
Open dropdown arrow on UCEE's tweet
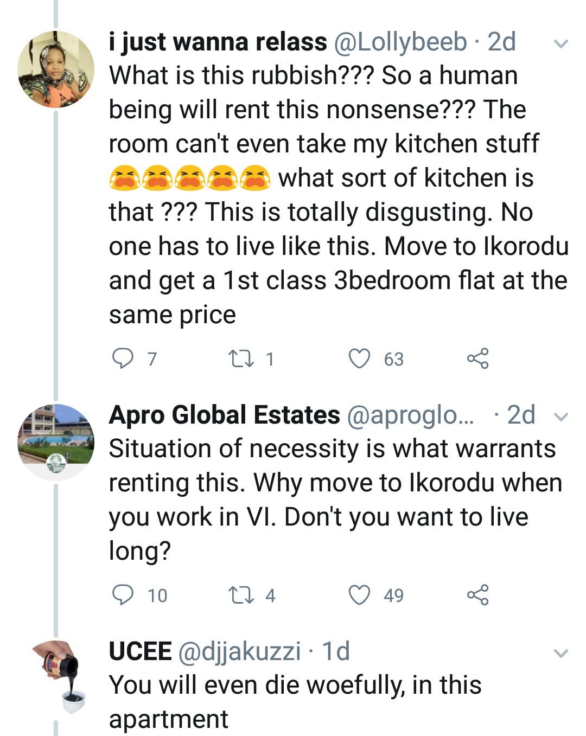(x=561, y=653)
